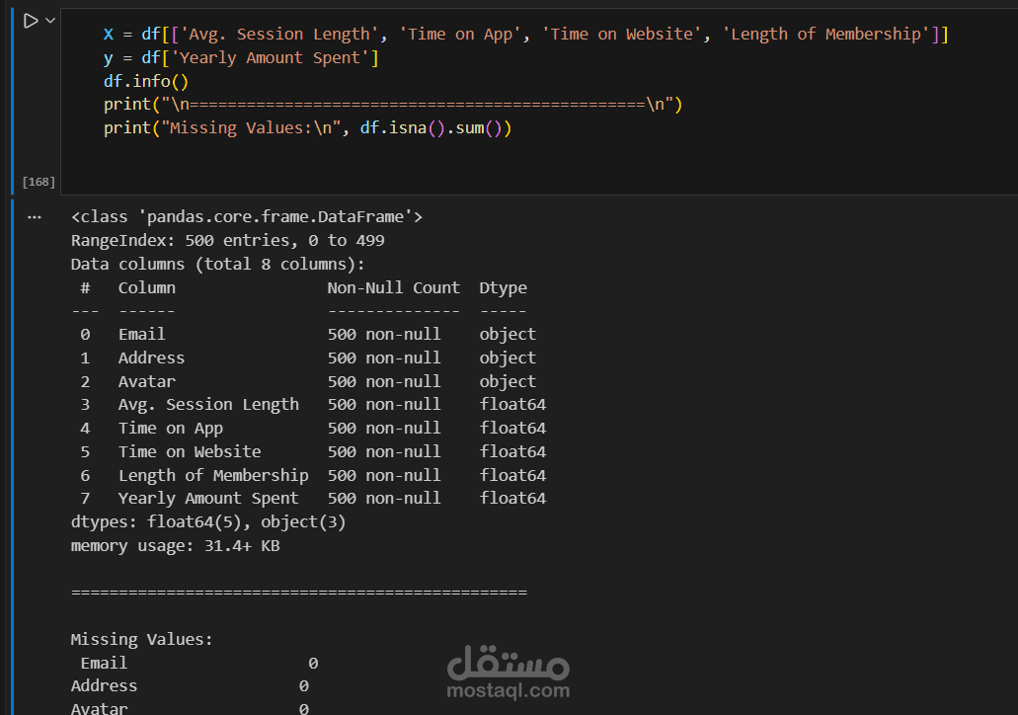Click the memory usage 31.4+ KB line
Screen dimensions: 1018x715
pyautogui.click(x=175, y=545)
